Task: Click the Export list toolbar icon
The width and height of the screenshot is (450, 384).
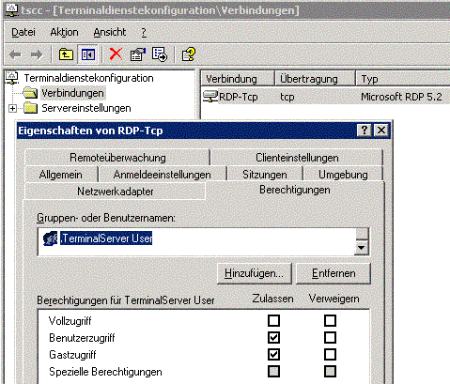Action: (160, 54)
